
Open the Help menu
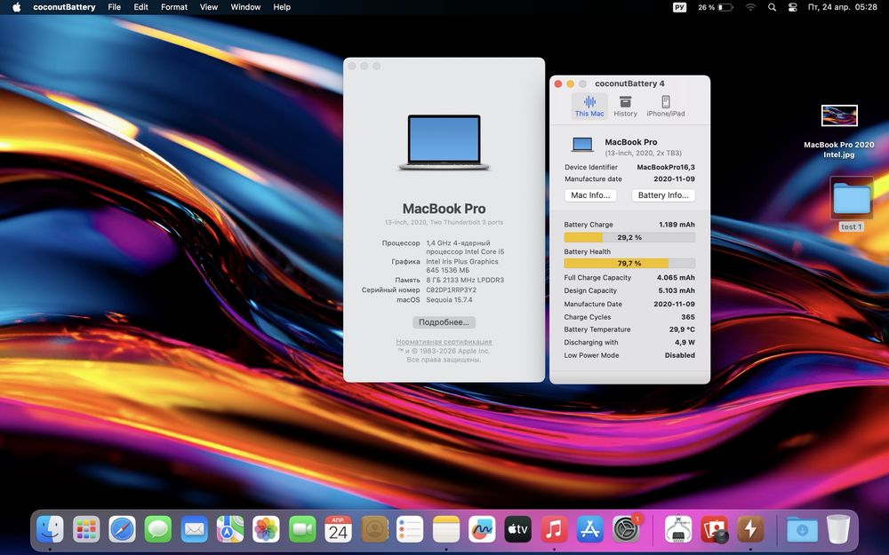point(282,7)
